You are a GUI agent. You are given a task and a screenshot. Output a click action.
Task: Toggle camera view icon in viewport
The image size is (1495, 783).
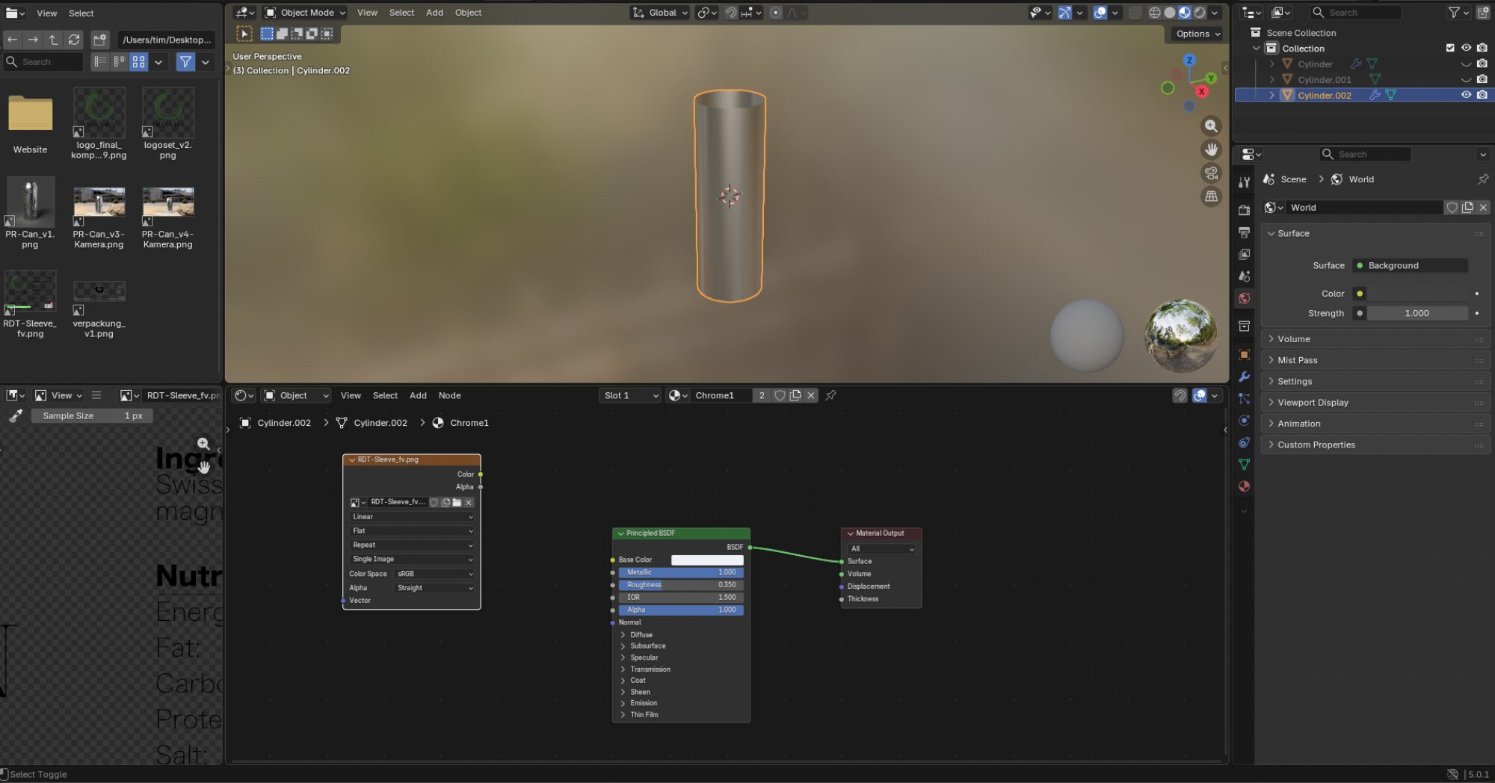coord(1211,173)
